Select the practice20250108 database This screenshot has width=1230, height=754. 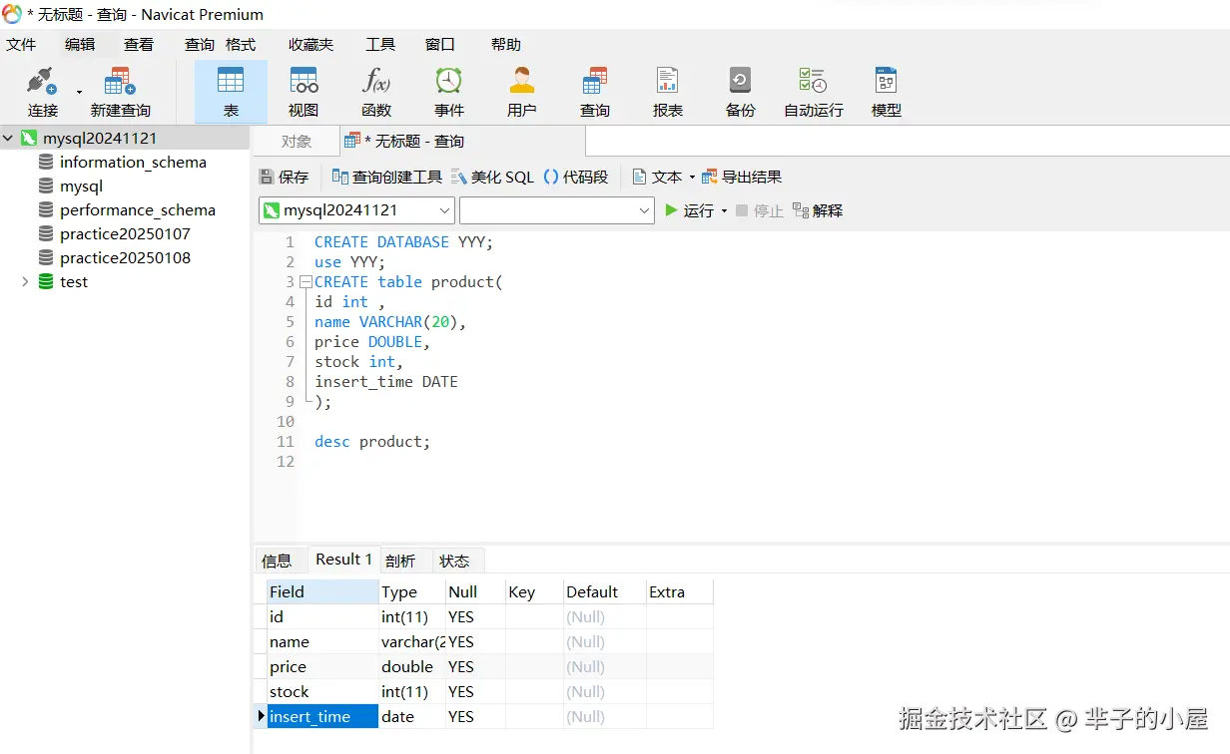(125, 258)
